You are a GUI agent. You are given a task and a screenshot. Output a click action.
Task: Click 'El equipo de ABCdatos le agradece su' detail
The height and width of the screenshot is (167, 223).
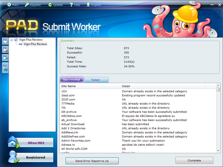pos(148,116)
